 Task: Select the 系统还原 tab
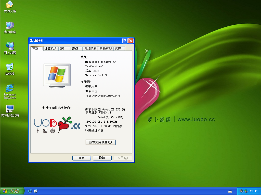tap(90, 48)
